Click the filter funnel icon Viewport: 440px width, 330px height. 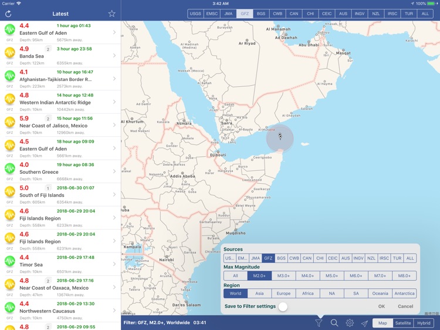(x=319, y=323)
